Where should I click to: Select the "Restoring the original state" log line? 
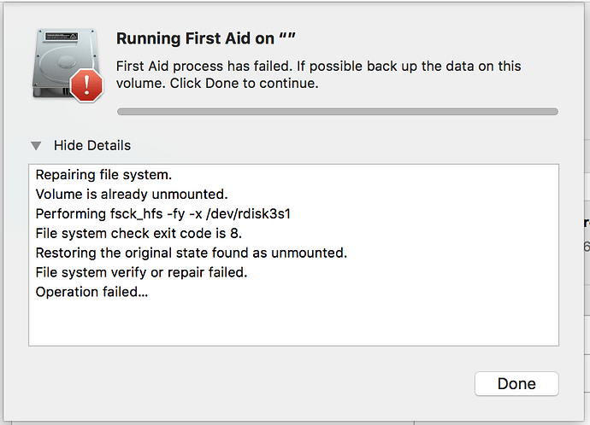pos(192,253)
